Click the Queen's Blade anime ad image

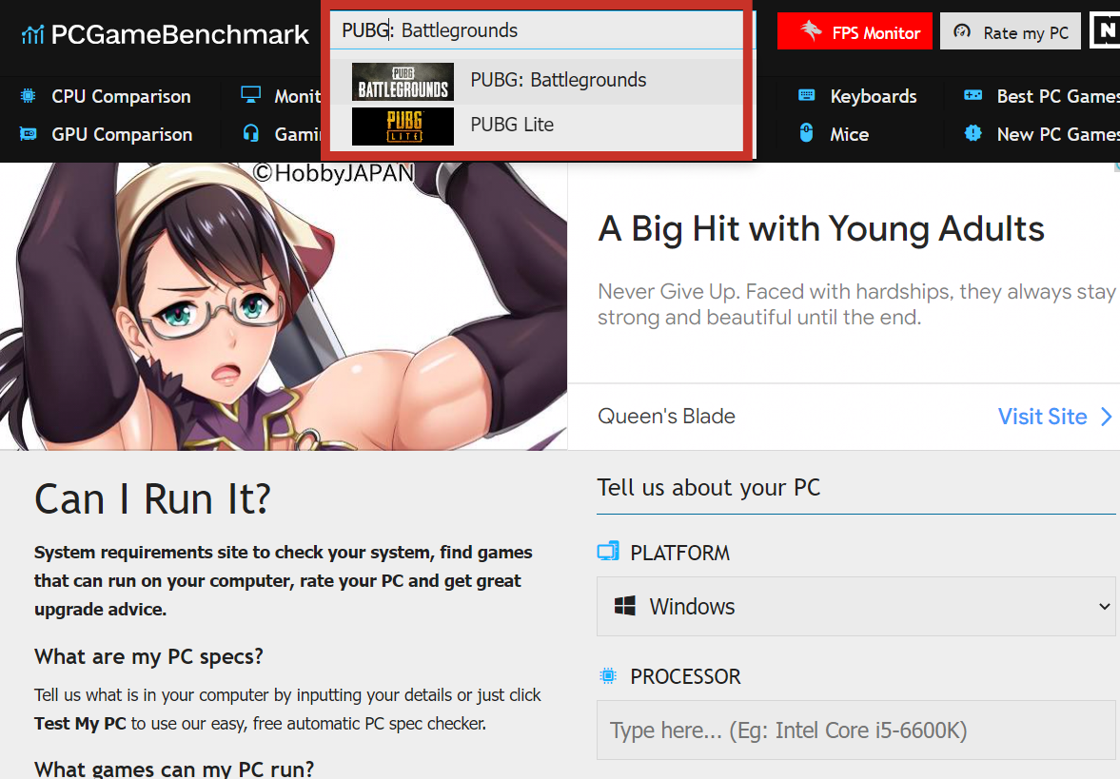pyautogui.click(x=284, y=306)
